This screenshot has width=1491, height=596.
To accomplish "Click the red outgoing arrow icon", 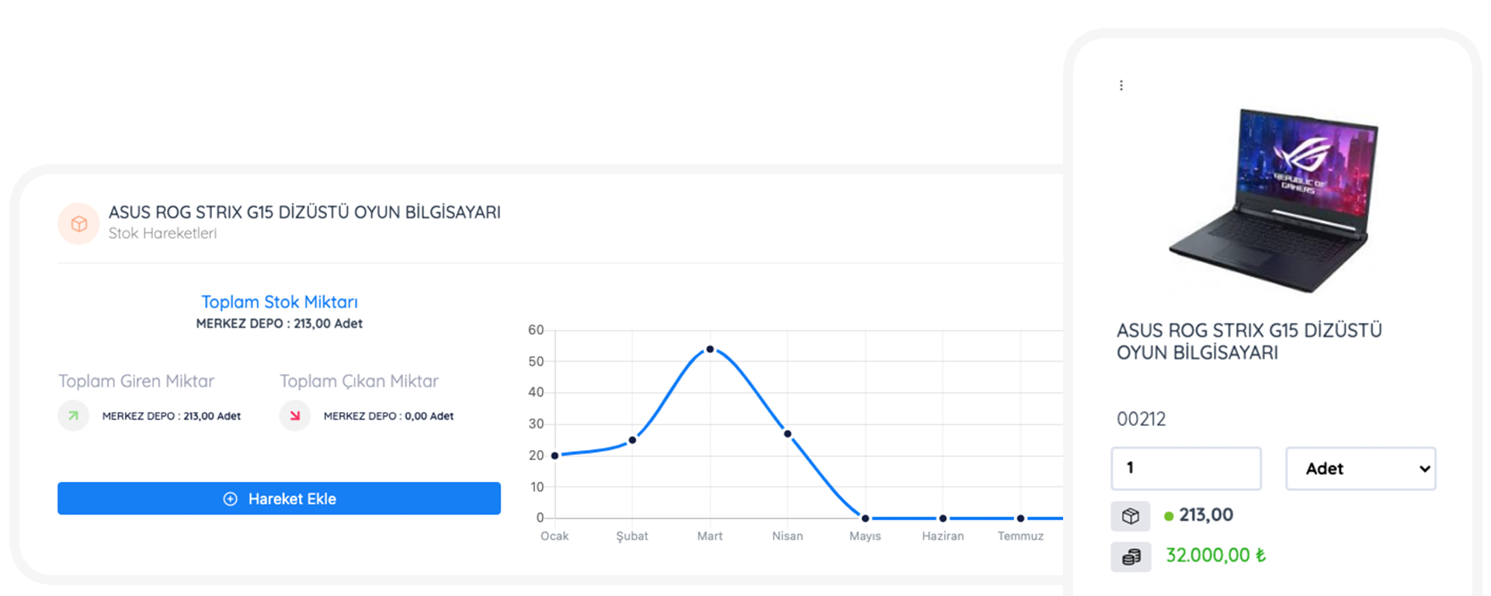I will click(294, 416).
